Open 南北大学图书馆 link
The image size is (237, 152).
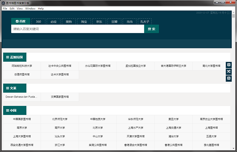point(211,66)
